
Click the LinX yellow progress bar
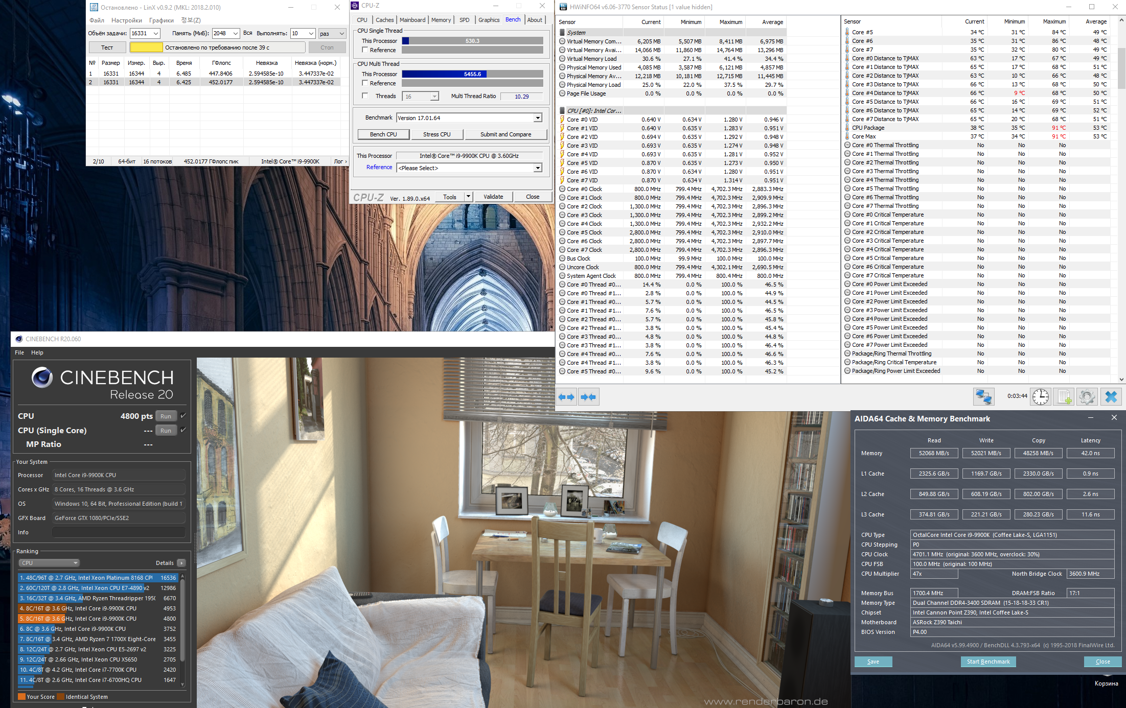[x=146, y=48]
